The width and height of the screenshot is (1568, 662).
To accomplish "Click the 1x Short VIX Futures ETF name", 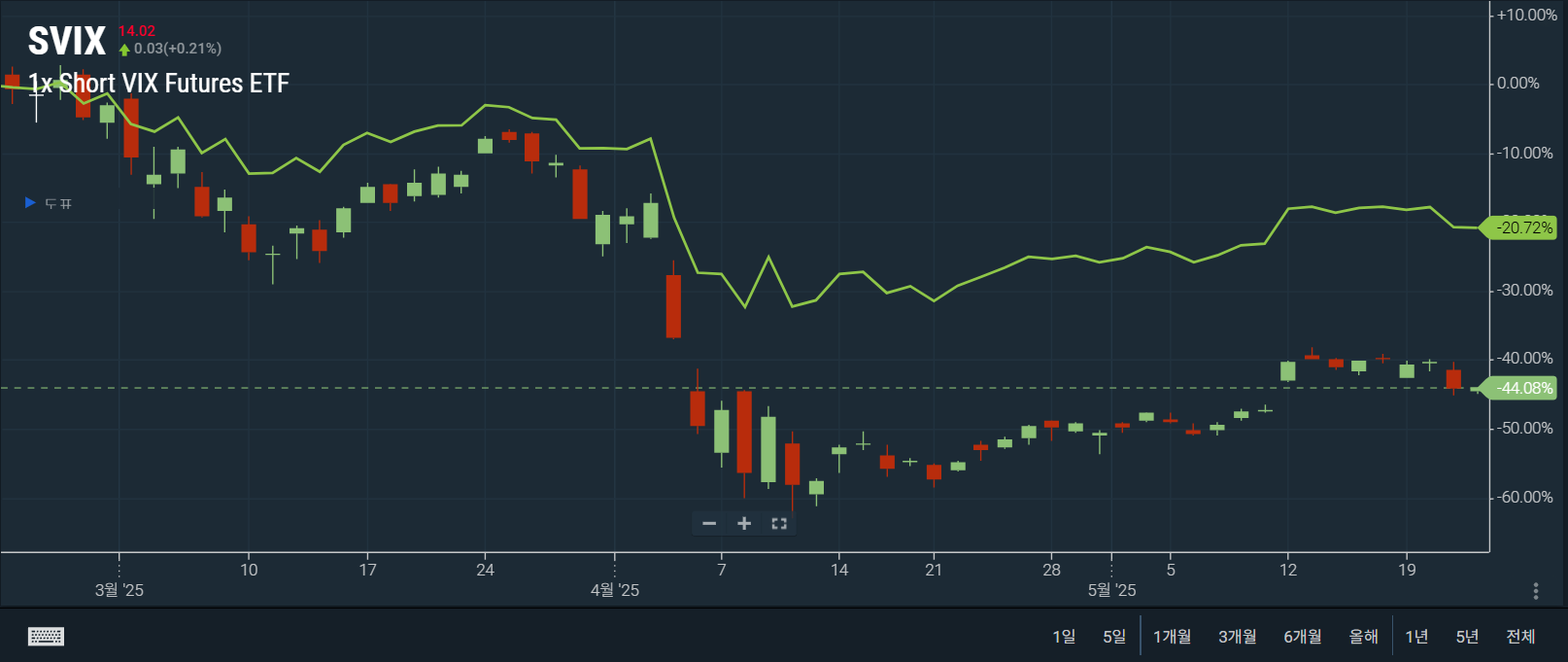I will coord(158,83).
